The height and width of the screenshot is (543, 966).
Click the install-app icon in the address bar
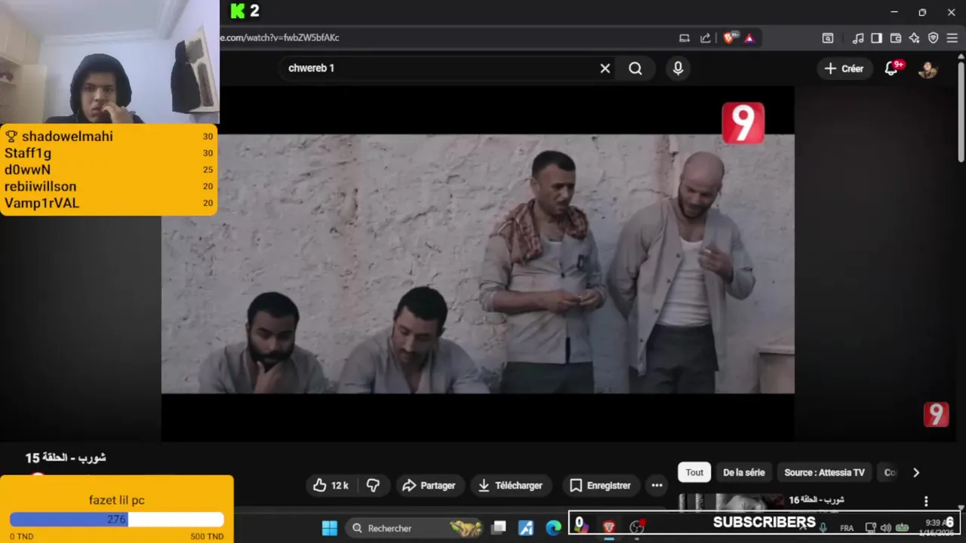click(x=685, y=38)
